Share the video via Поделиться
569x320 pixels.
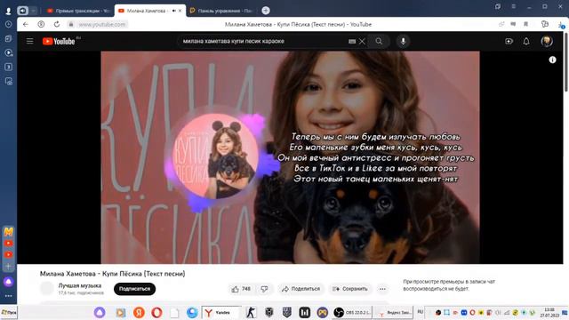(x=301, y=289)
